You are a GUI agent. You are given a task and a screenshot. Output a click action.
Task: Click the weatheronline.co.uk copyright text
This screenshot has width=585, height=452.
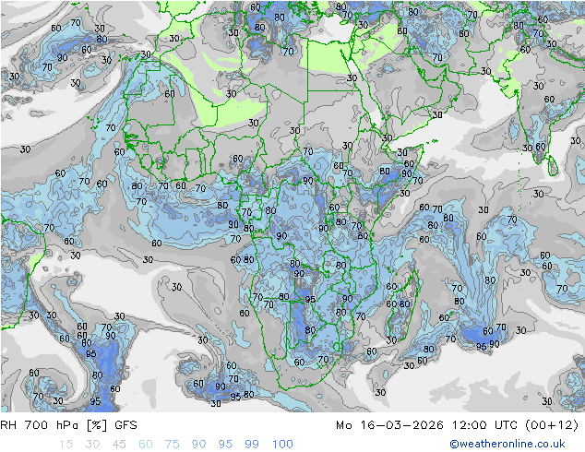point(507,444)
